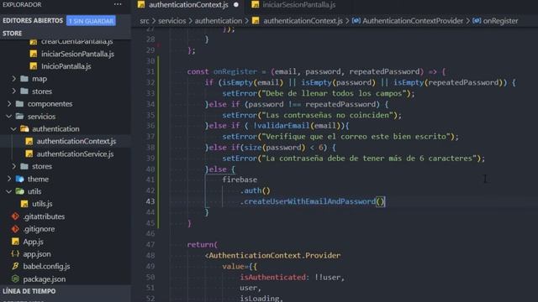Click 'createUserWithEmailAndPassword' in the code
This screenshot has width=538, height=302.
tap(310, 201)
